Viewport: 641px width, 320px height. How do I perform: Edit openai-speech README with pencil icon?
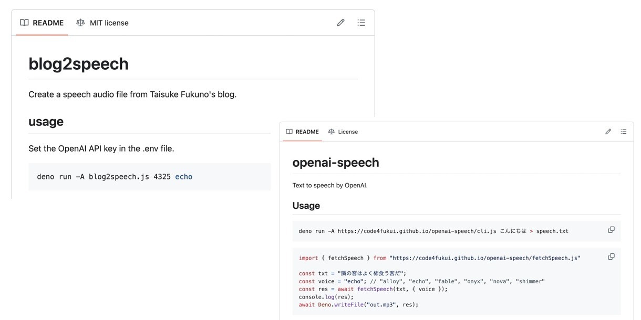(608, 132)
